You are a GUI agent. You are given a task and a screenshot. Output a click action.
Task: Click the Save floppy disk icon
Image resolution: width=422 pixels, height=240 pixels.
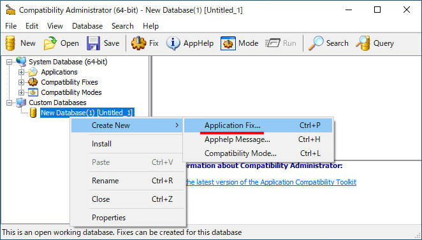pos(93,43)
